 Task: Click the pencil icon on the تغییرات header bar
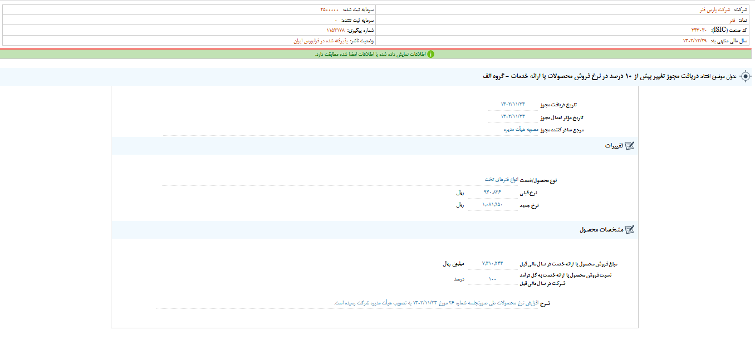pyautogui.click(x=630, y=146)
